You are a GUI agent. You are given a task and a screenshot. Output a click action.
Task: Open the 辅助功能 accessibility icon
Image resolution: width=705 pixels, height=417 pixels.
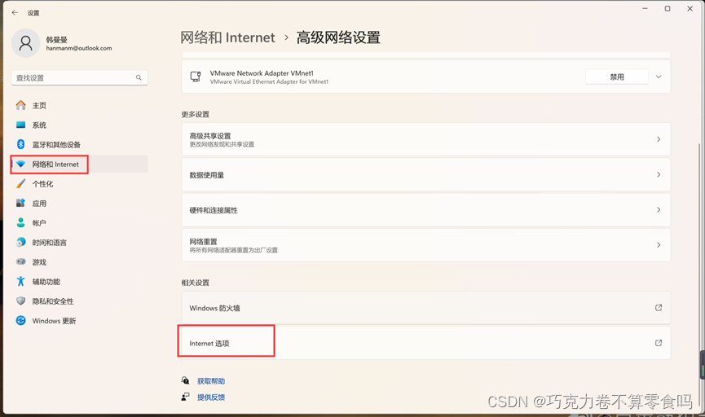[20, 281]
